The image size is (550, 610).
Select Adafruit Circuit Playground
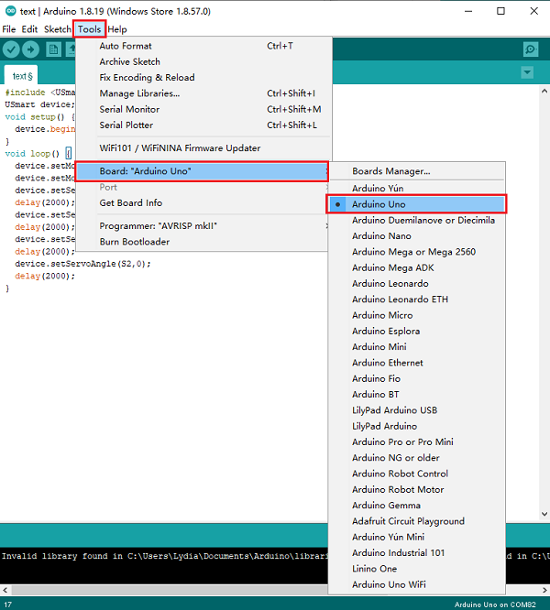click(416, 522)
